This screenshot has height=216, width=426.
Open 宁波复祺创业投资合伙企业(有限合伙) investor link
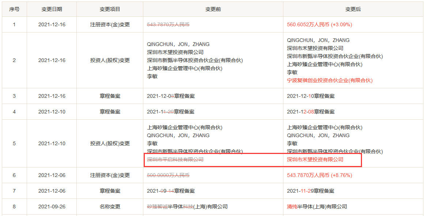point(329,80)
